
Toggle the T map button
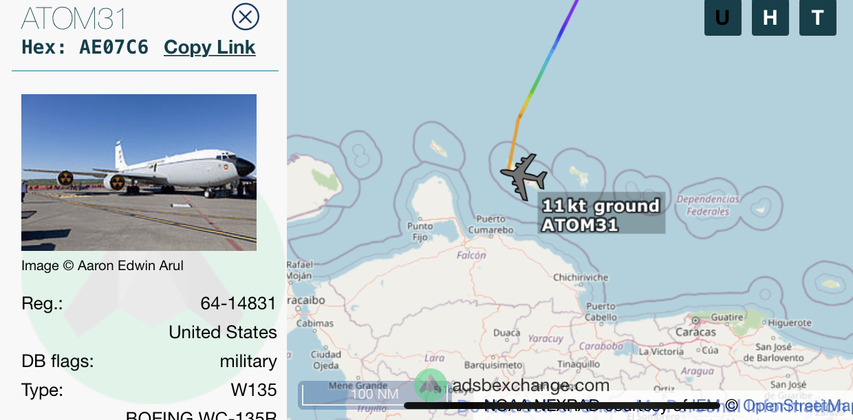click(818, 17)
